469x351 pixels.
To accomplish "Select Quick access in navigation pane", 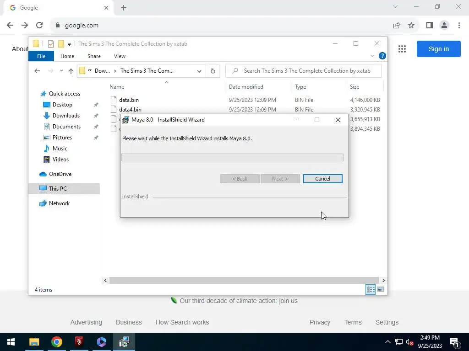I will point(64,94).
